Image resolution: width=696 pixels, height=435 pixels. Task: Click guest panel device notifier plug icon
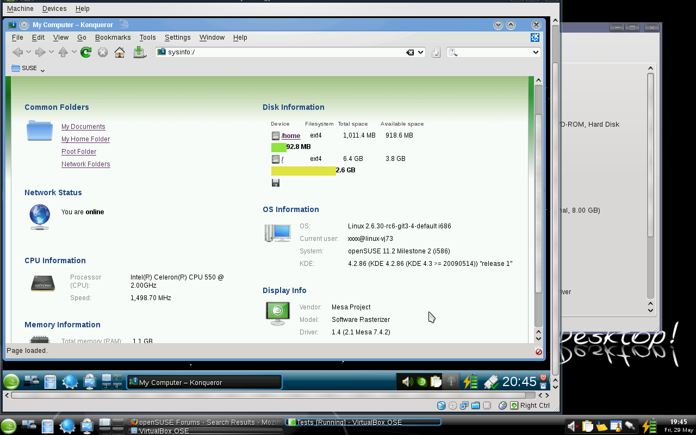pos(491,382)
